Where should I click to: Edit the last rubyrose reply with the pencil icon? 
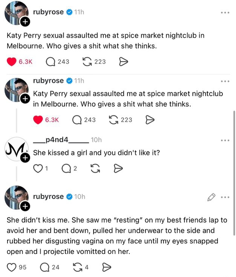coord(211,197)
